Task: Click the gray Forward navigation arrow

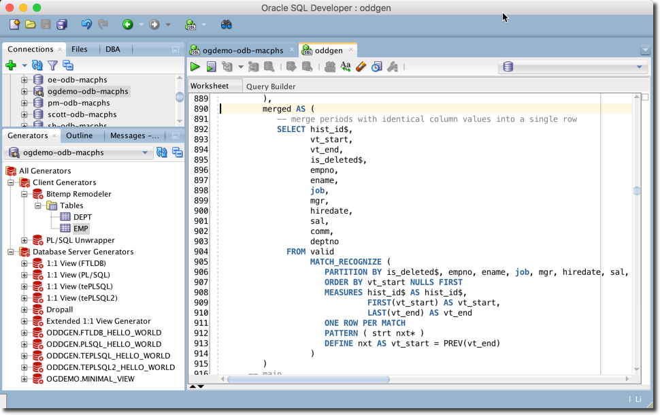Action: point(154,24)
